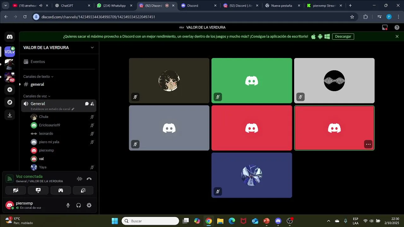Open the weather widget showing 17°C

pos(19,221)
